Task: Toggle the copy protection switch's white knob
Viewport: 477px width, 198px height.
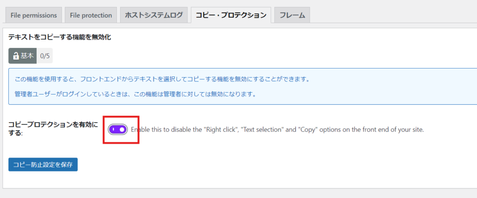Action: [x=122, y=130]
